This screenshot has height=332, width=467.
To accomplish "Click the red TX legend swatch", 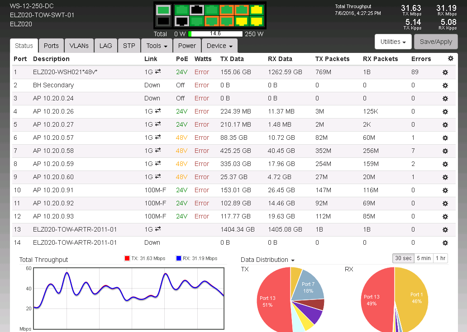I will tap(127, 259).
